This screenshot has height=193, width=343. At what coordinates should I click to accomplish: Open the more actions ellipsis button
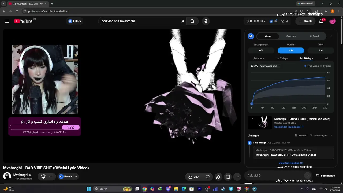click(x=237, y=177)
